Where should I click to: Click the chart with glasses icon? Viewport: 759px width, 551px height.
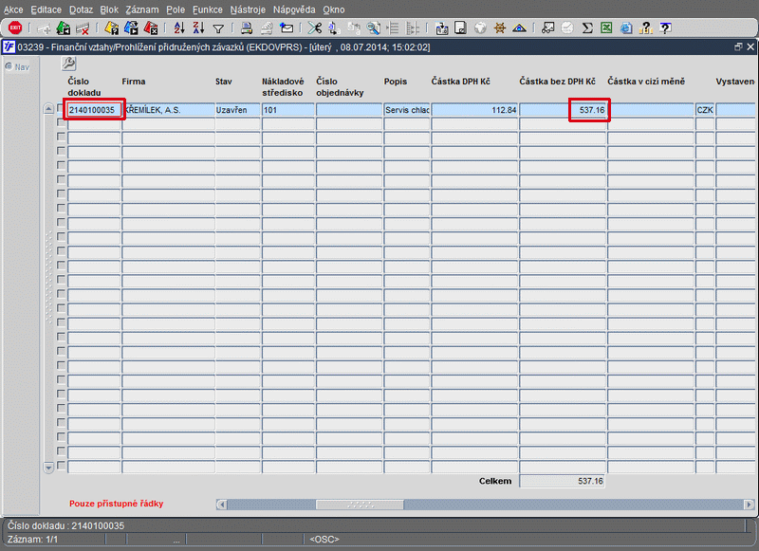[547, 28]
